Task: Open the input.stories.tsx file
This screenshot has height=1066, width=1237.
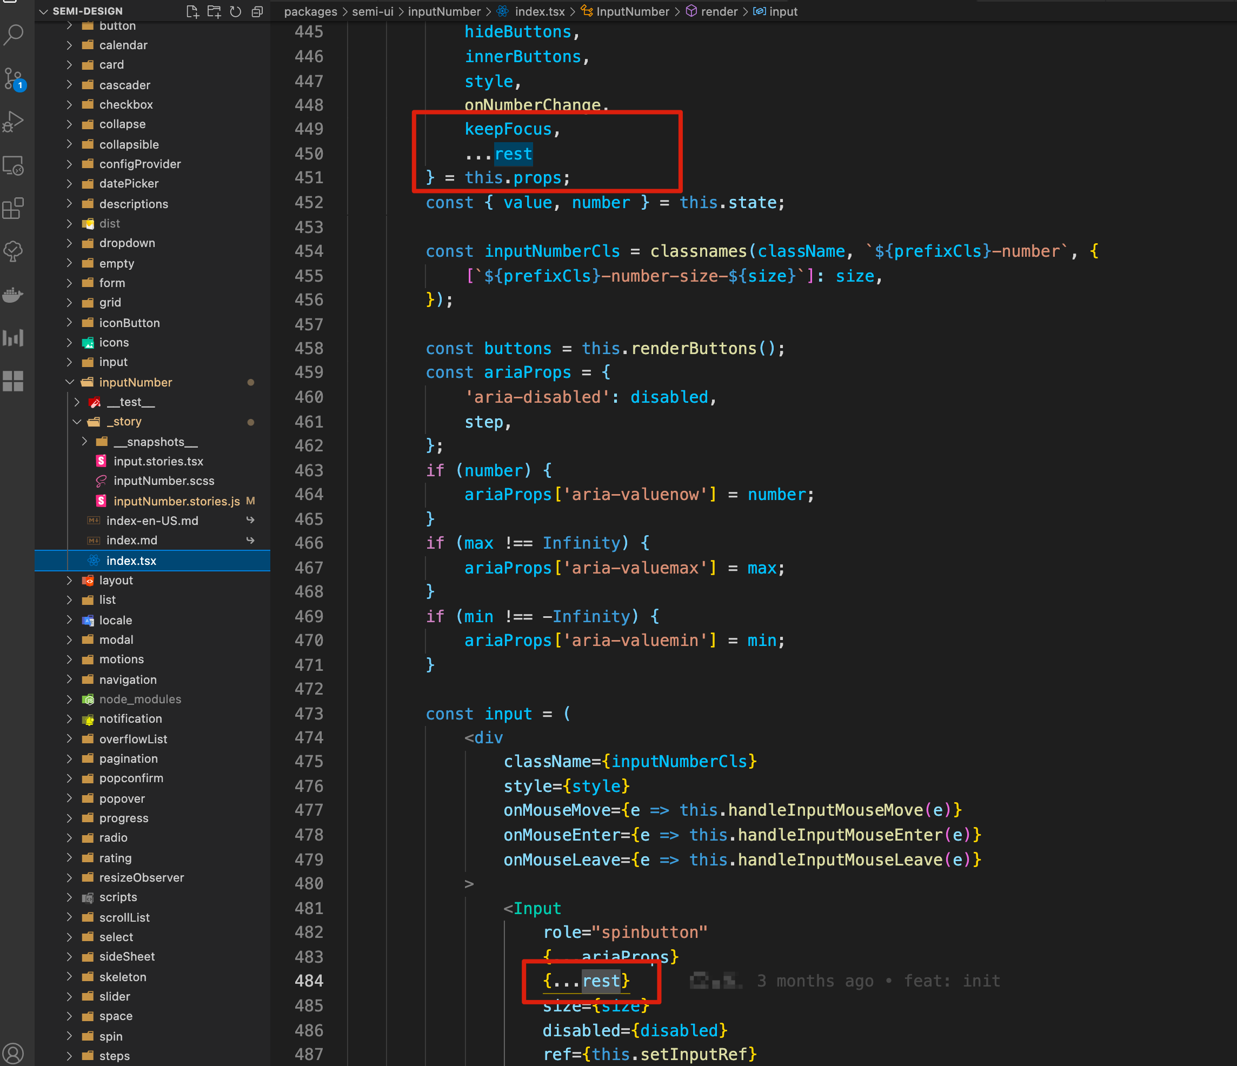Action: [x=159, y=461]
